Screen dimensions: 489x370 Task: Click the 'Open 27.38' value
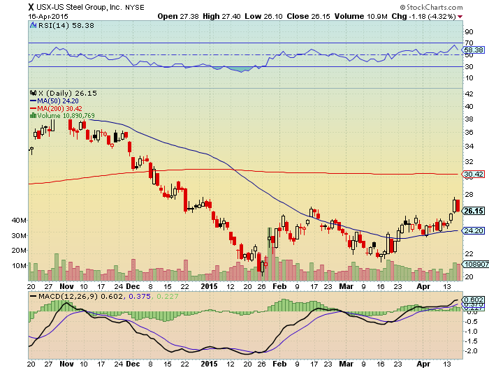coord(177,16)
